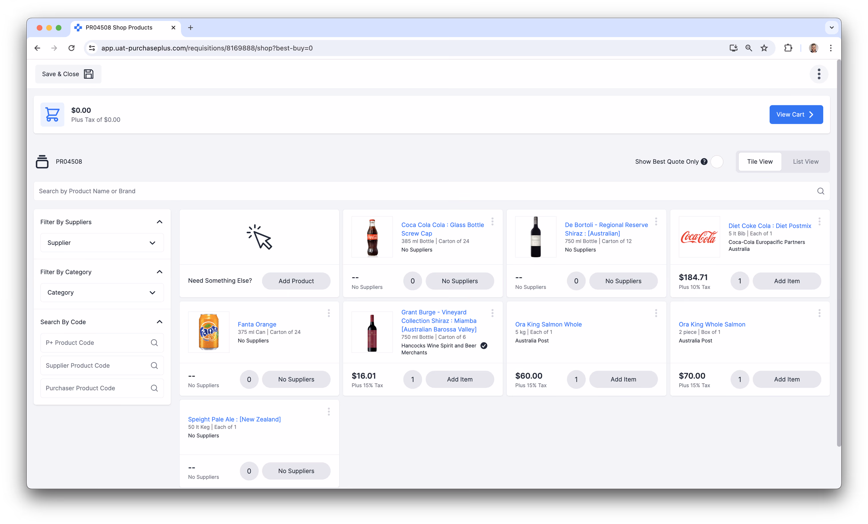Viewport: 868px width, 524px height.
Task: Click the No Suppliers button on De Bortoli card
Action: coord(623,281)
